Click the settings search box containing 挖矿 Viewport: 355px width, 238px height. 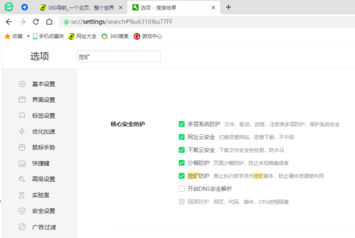pyautogui.click(x=118, y=57)
